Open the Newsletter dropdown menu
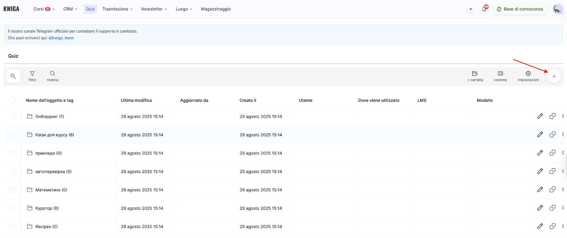 [x=154, y=9]
